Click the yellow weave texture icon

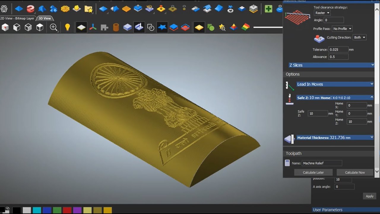(x=65, y=9)
